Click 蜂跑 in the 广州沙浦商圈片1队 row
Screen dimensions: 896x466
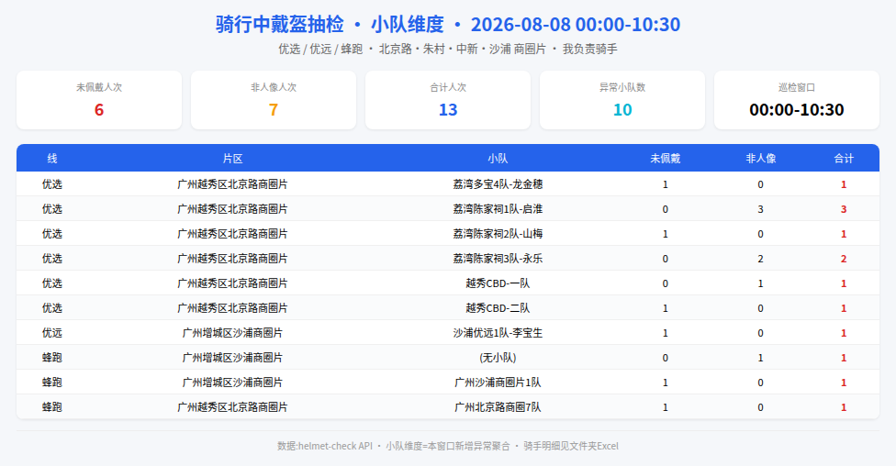(x=52, y=382)
